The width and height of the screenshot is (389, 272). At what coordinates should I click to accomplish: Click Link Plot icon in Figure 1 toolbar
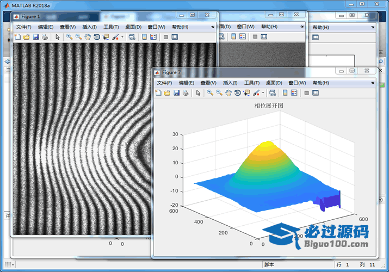click(132, 37)
